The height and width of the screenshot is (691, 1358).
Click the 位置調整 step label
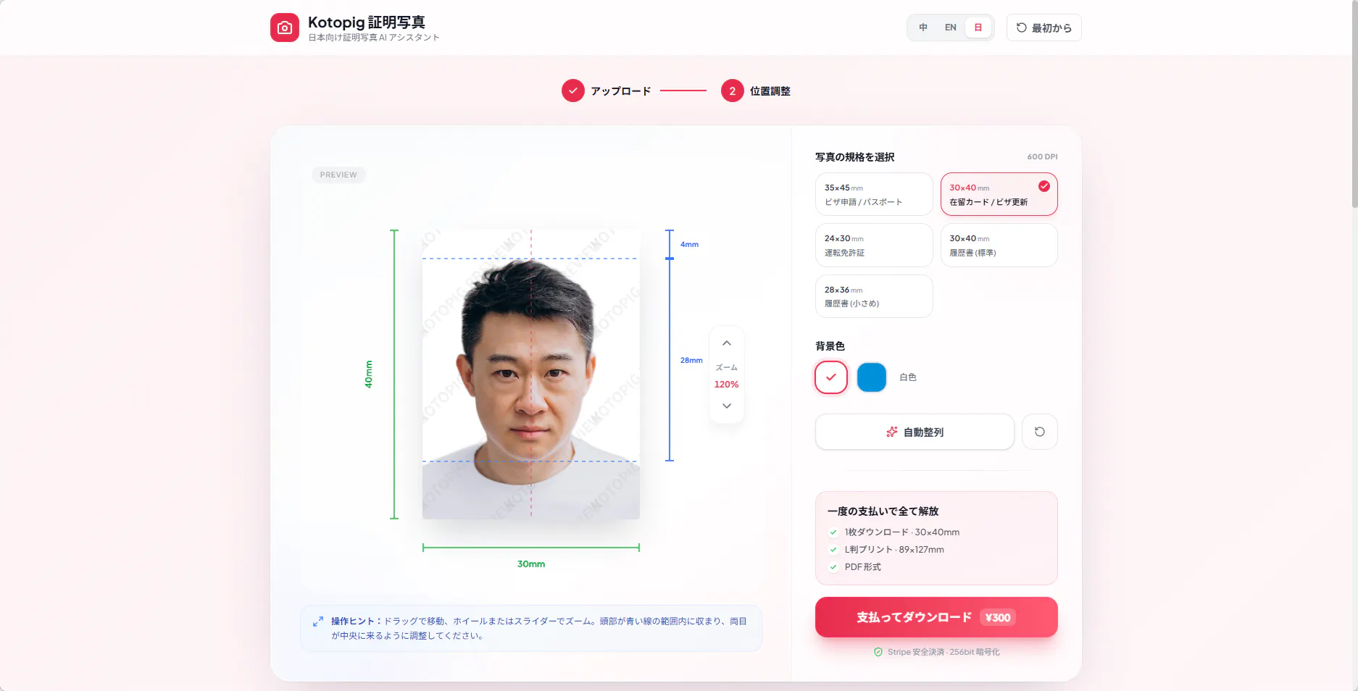770,91
